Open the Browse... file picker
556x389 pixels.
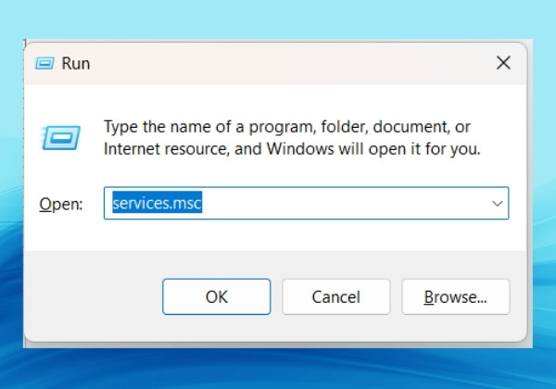456,296
